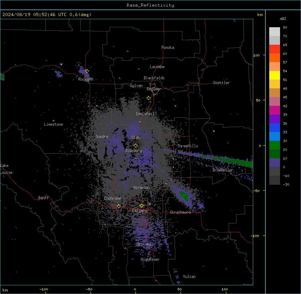The width and height of the screenshot is (301, 294).
Task: Click the Innisfail town label
Action: coord(145,114)
